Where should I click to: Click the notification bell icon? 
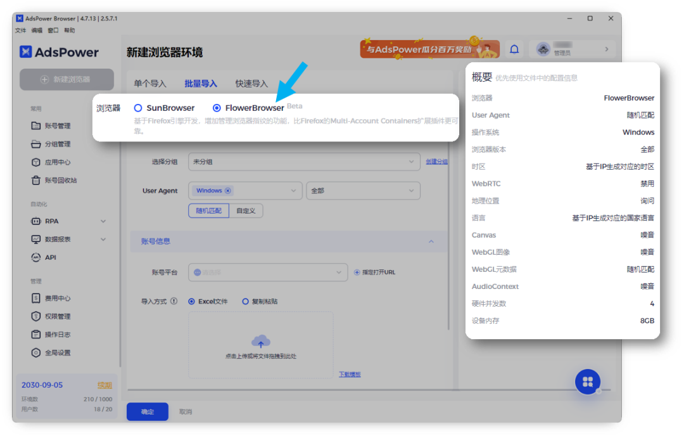pyautogui.click(x=514, y=49)
